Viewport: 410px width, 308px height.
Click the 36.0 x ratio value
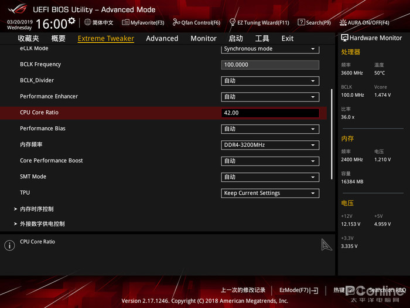tap(348, 117)
